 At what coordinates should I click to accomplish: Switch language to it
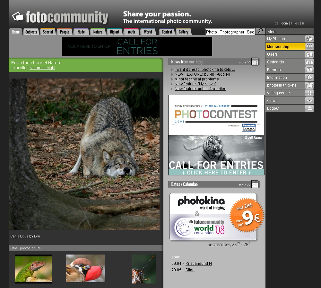(x=291, y=23)
